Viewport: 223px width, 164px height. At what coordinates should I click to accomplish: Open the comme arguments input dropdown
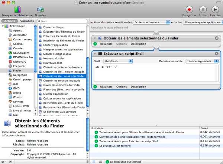[202, 61]
